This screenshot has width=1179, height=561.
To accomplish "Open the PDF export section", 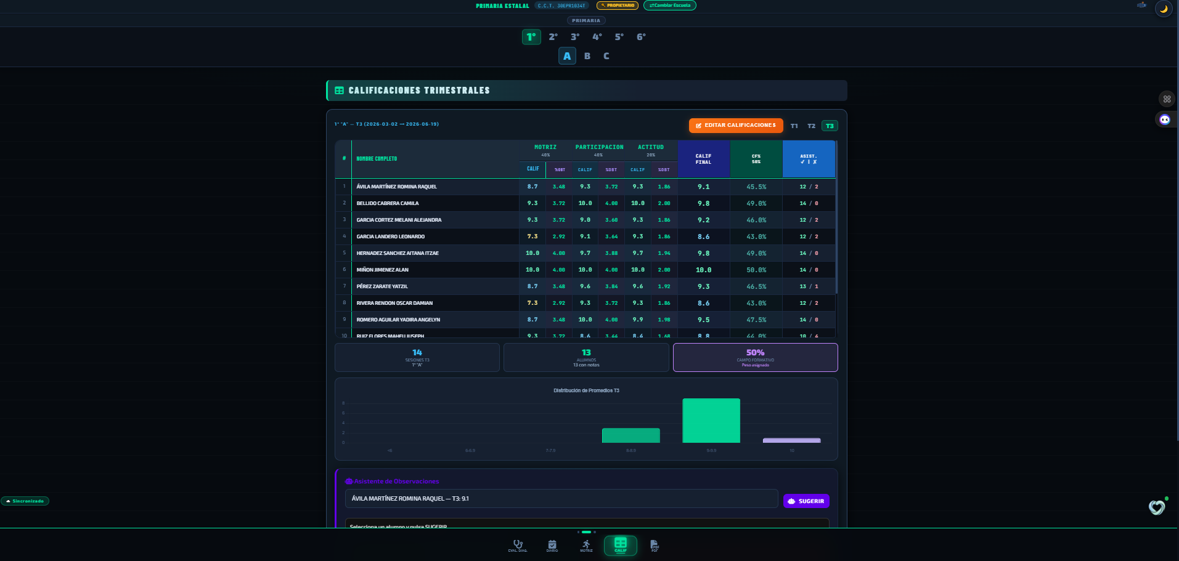I will [655, 546].
